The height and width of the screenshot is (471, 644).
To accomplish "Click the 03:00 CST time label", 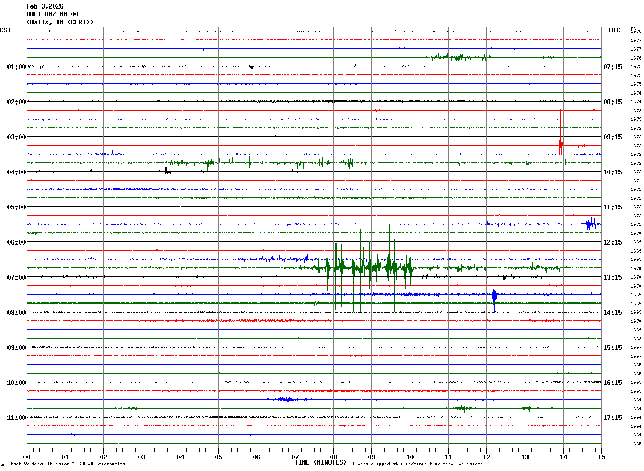I will 16,137.
